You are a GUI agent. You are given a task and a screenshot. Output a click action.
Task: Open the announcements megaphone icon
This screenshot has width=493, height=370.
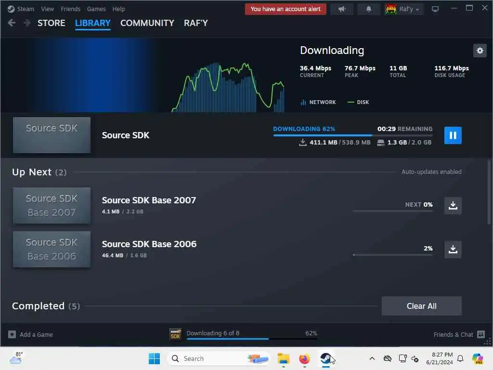click(342, 9)
